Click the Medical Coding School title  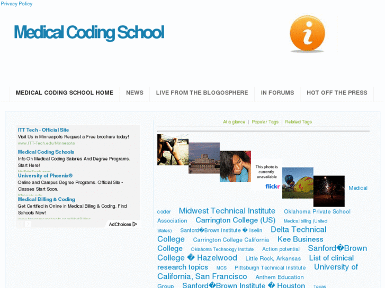[89, 32]
